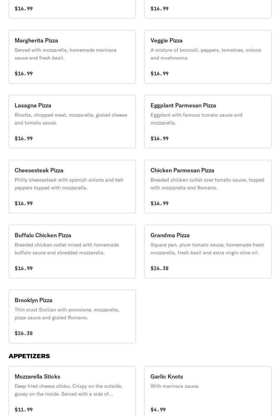Click the $11.99 Mozzarella Sticks price
Viewport: 280px width, 416px height.
click(24, 410)
